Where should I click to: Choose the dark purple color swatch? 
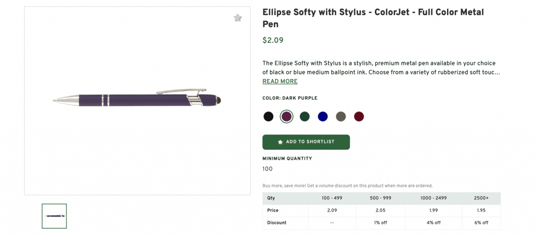tap(286, 117)
